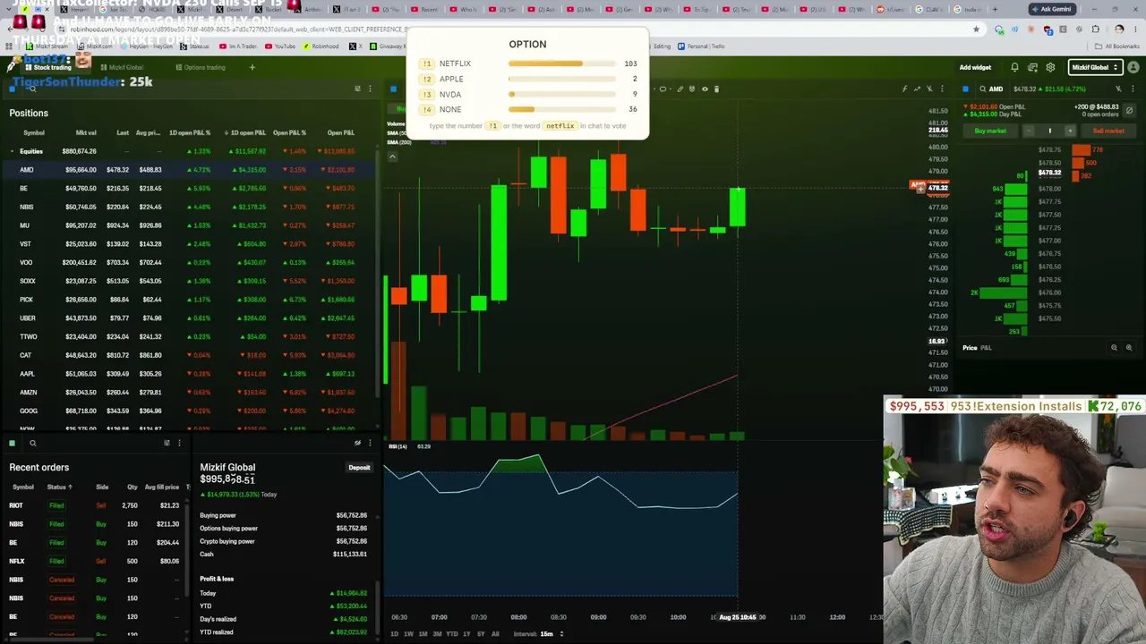Switch ladder view to Price
Viewport: 1146px width, 644px height.
click(970, 348)
